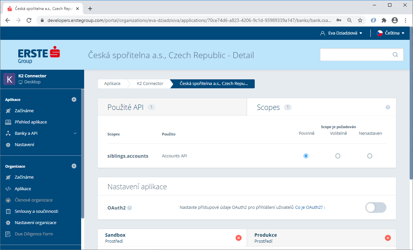Click the K2 Connector breadcrumb

(150, 84)
